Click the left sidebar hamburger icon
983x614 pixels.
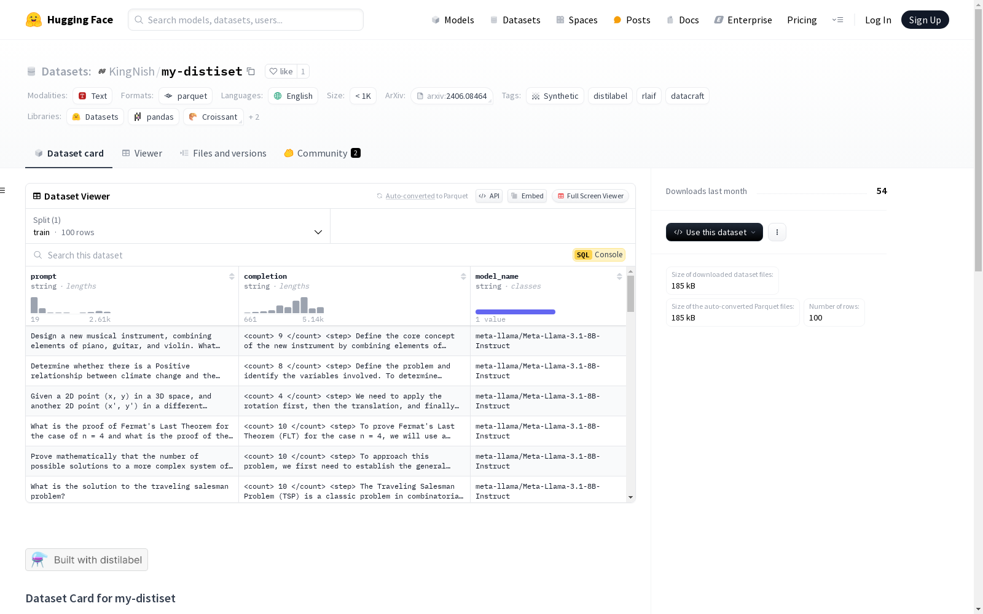(x=2, y=190)
